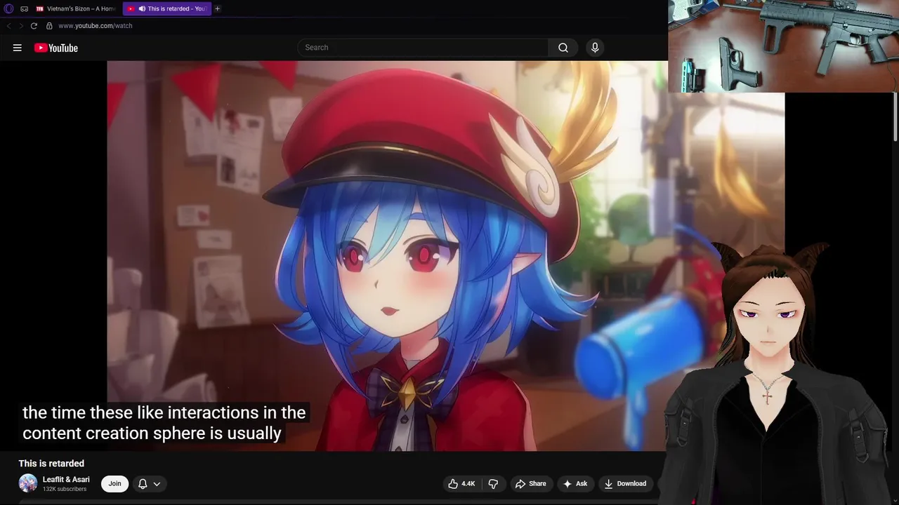This screenshot has width=899, height=505.
Task: Expand notification bell dropdown chevron
Action: 157,484
